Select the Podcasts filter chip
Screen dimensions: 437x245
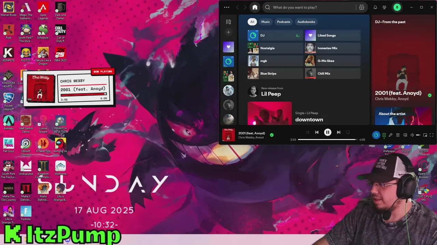coord(284,22)
